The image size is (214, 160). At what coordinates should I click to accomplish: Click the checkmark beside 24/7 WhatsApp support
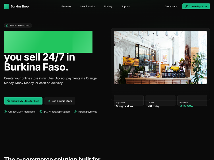pyautogui.click(x=41, y=111)
